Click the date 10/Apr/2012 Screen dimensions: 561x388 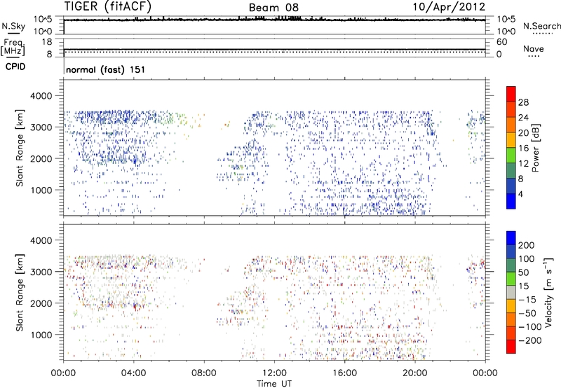pyautogui.click(x=449, y=7)
